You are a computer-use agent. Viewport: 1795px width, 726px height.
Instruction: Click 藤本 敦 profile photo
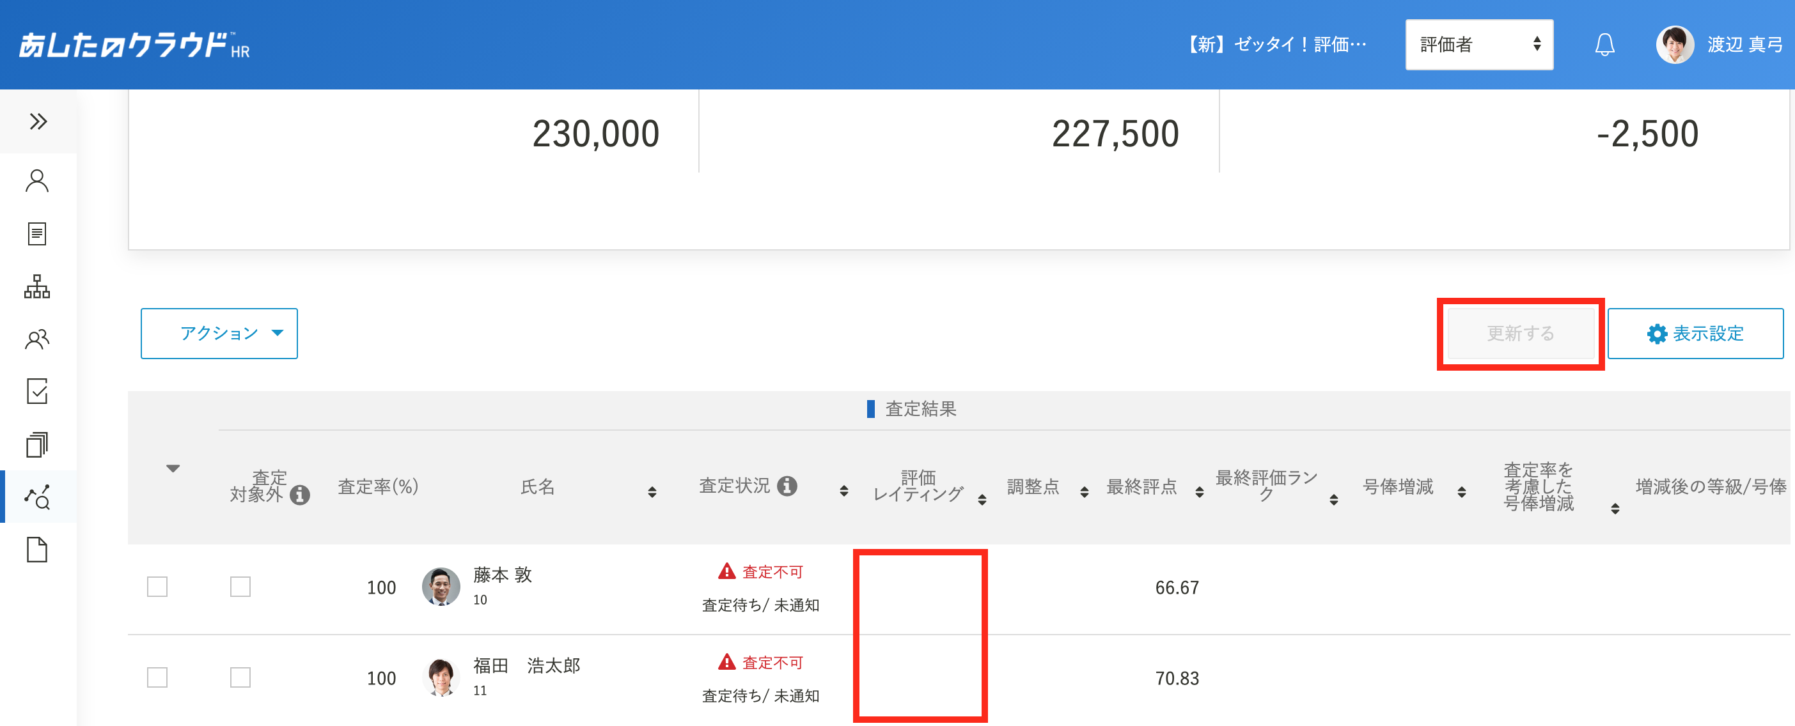click(x=441, y=587)
